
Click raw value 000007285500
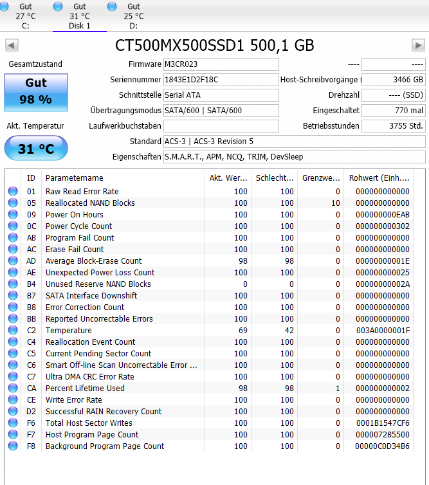click(383, 435)
